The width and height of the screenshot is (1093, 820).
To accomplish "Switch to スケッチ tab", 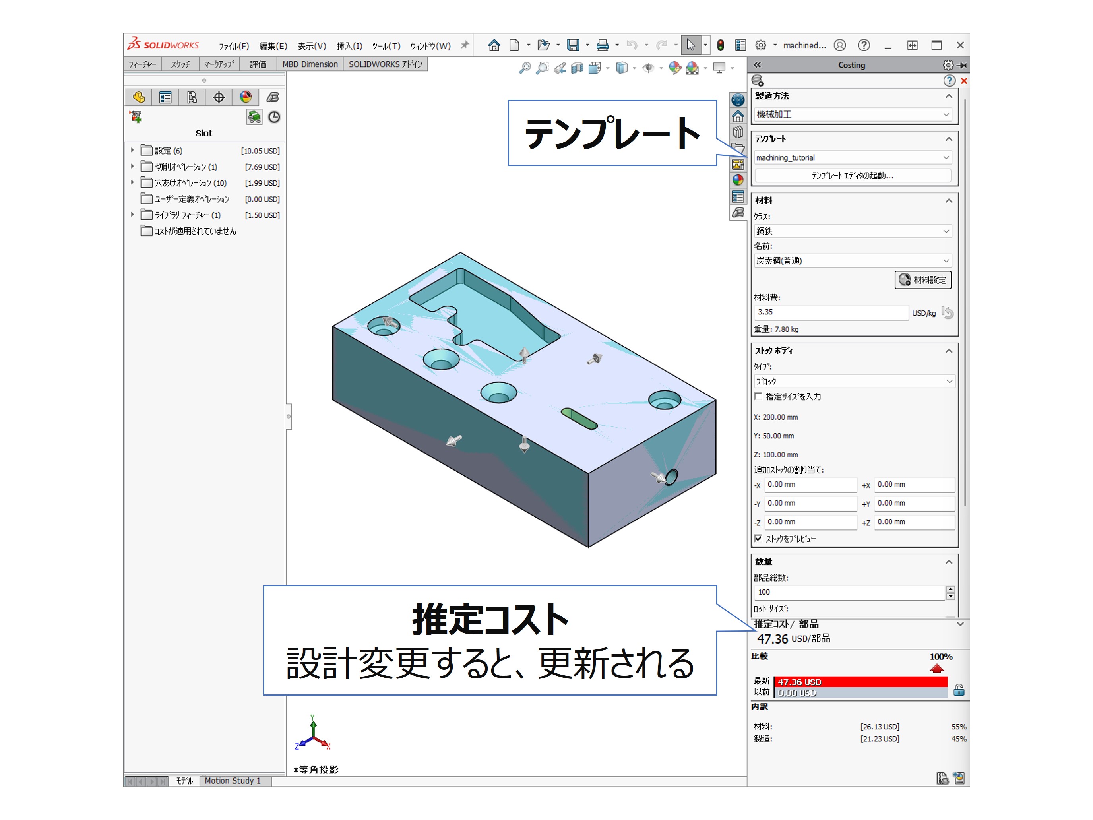I will point(180,64).
